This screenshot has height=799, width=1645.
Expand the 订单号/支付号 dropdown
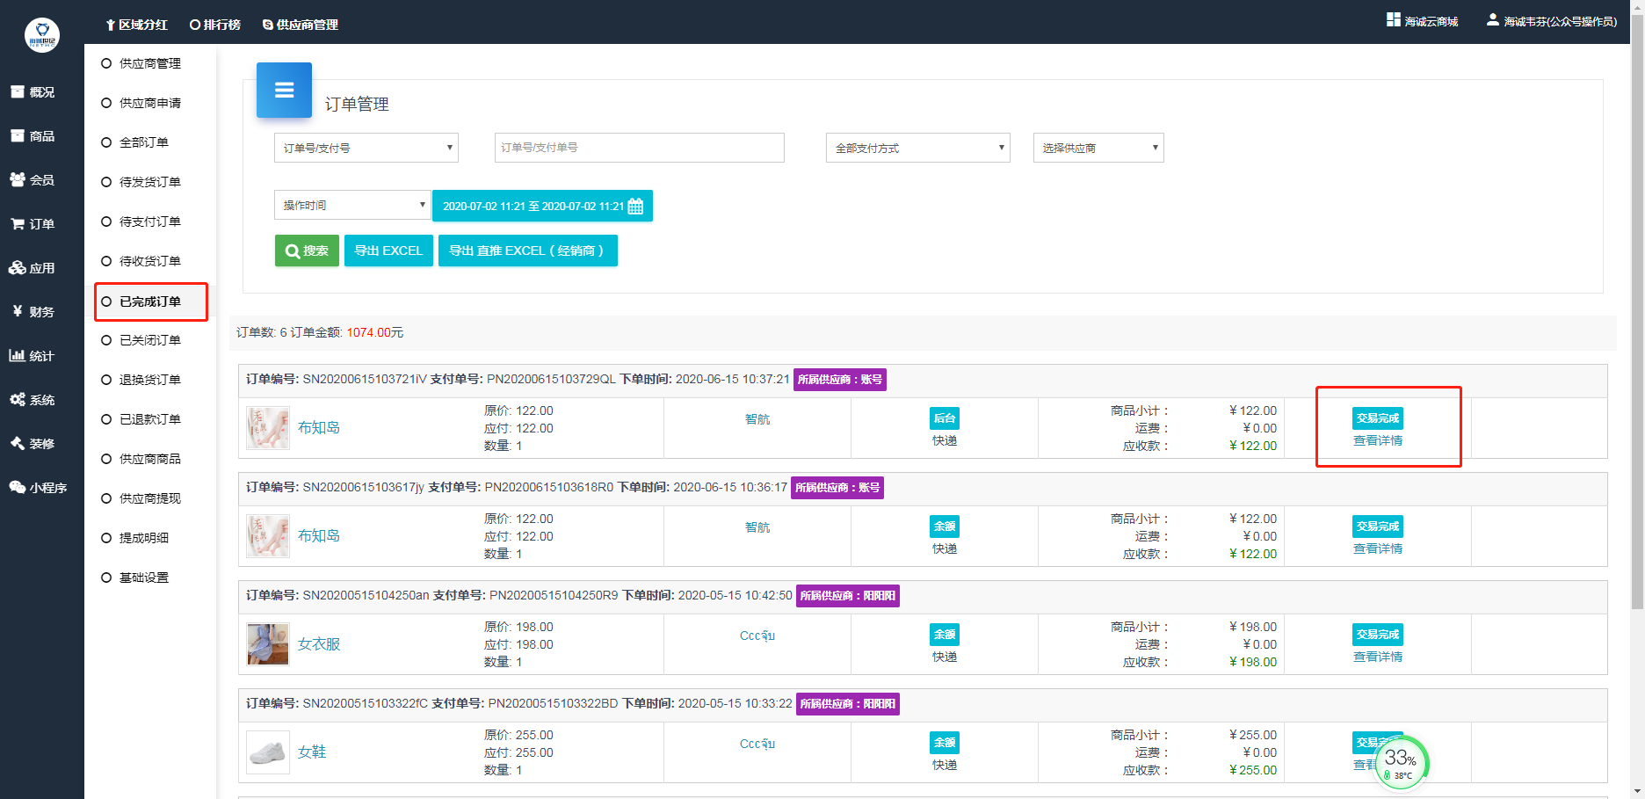tap(366, 148)
